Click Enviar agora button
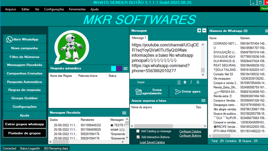Image resolution: width=268 pixels, height=151 pixels. coord(188,91)
